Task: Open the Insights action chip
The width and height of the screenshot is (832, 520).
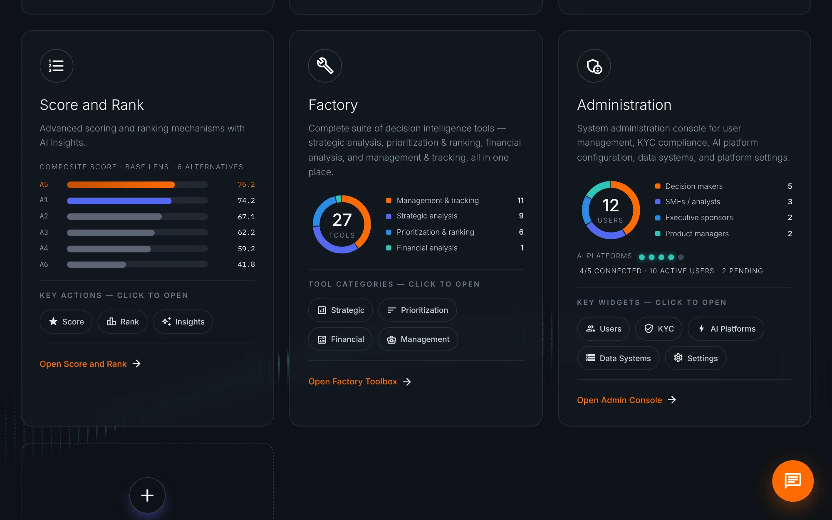Action: (183, 322)
